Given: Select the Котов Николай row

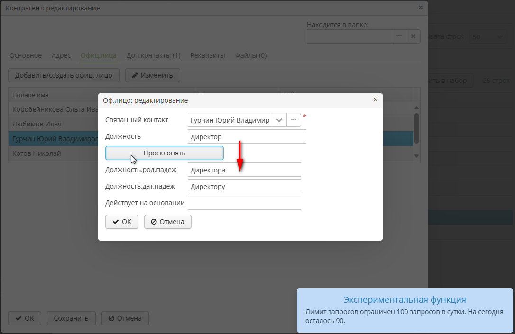Looking at the screenshot, I should click(37, 153).
